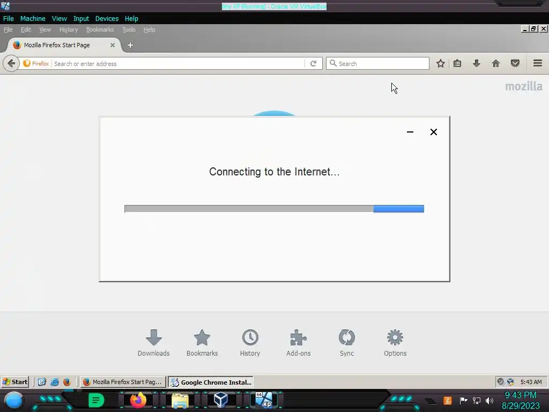
Task: Launch Firefox from XP quick launch
Action: click(67, 382)
